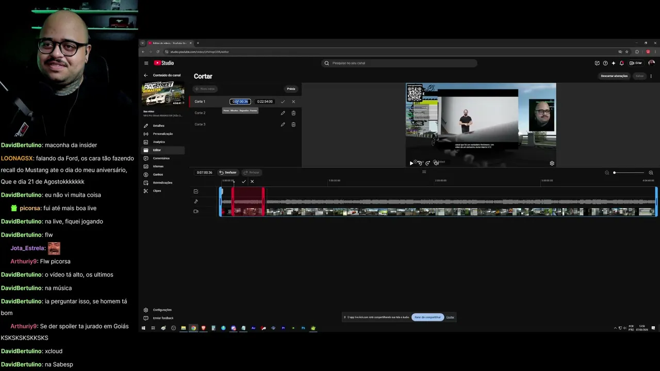
Task: Click the YouTube Studio logo
Action: [x=164, y=63]
